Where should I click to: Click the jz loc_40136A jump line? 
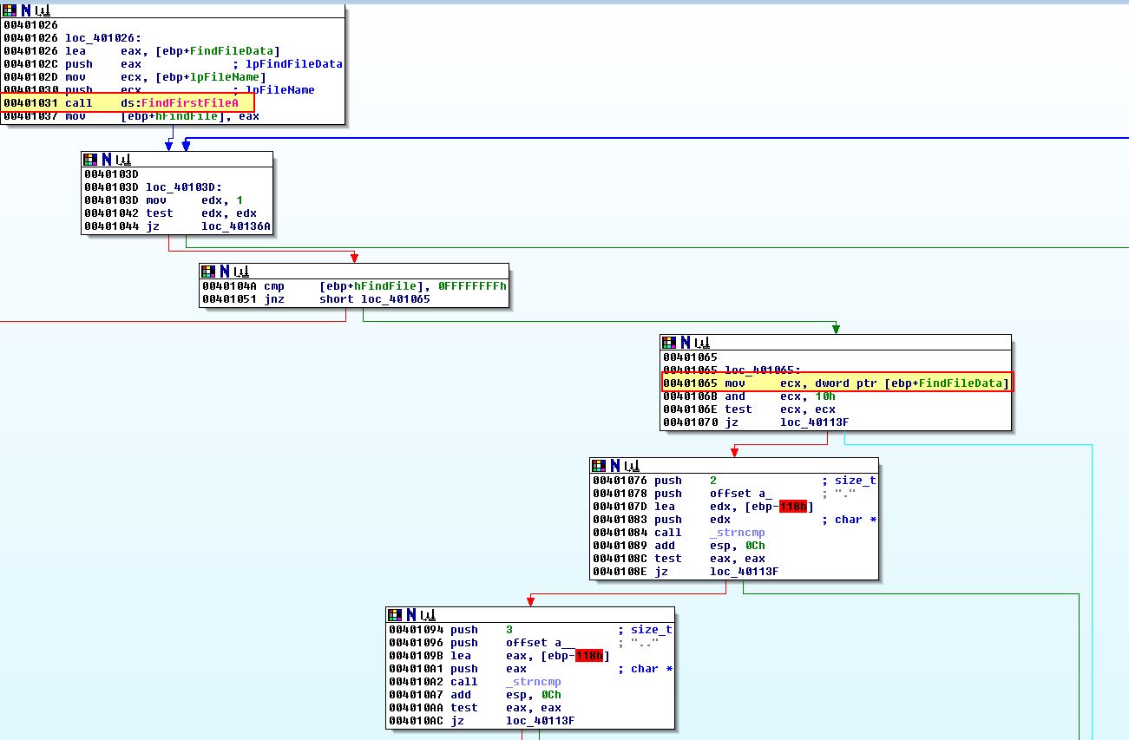tap(177, 226)
